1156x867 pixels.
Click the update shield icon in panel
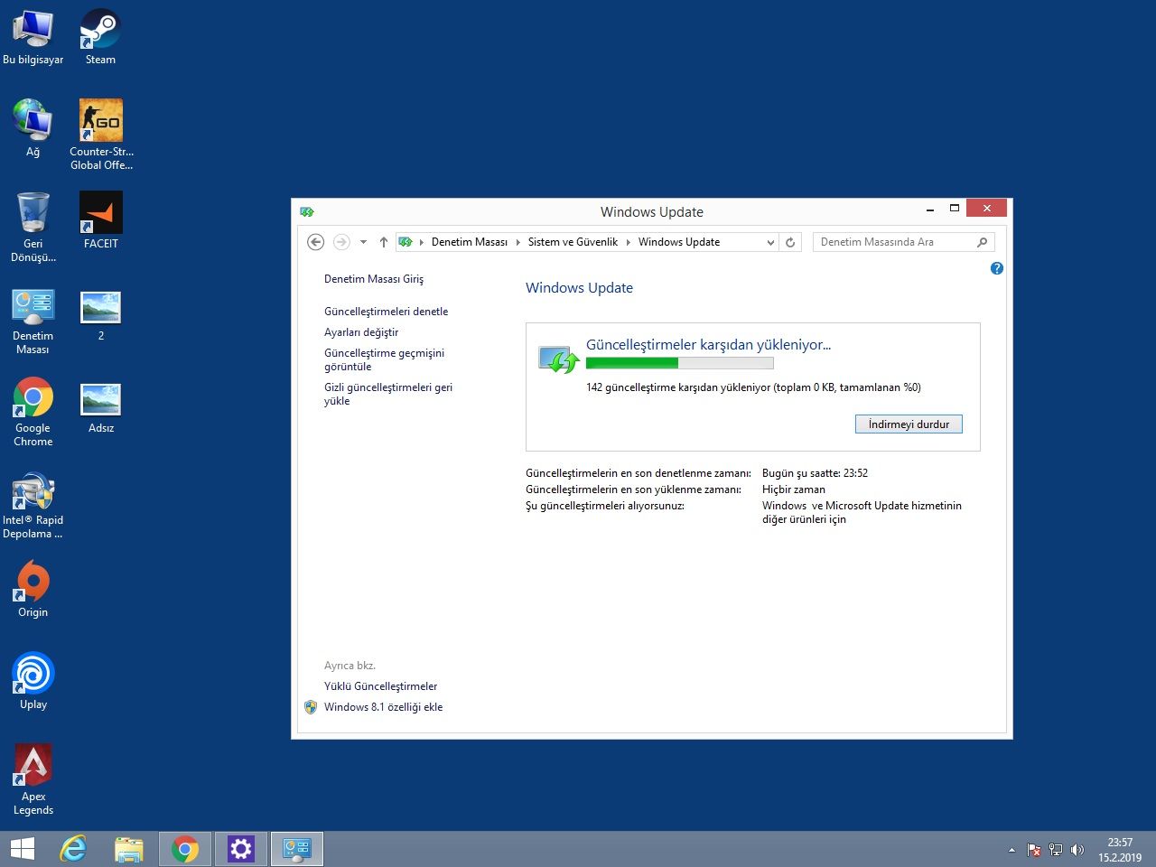(x=558, y=359)
